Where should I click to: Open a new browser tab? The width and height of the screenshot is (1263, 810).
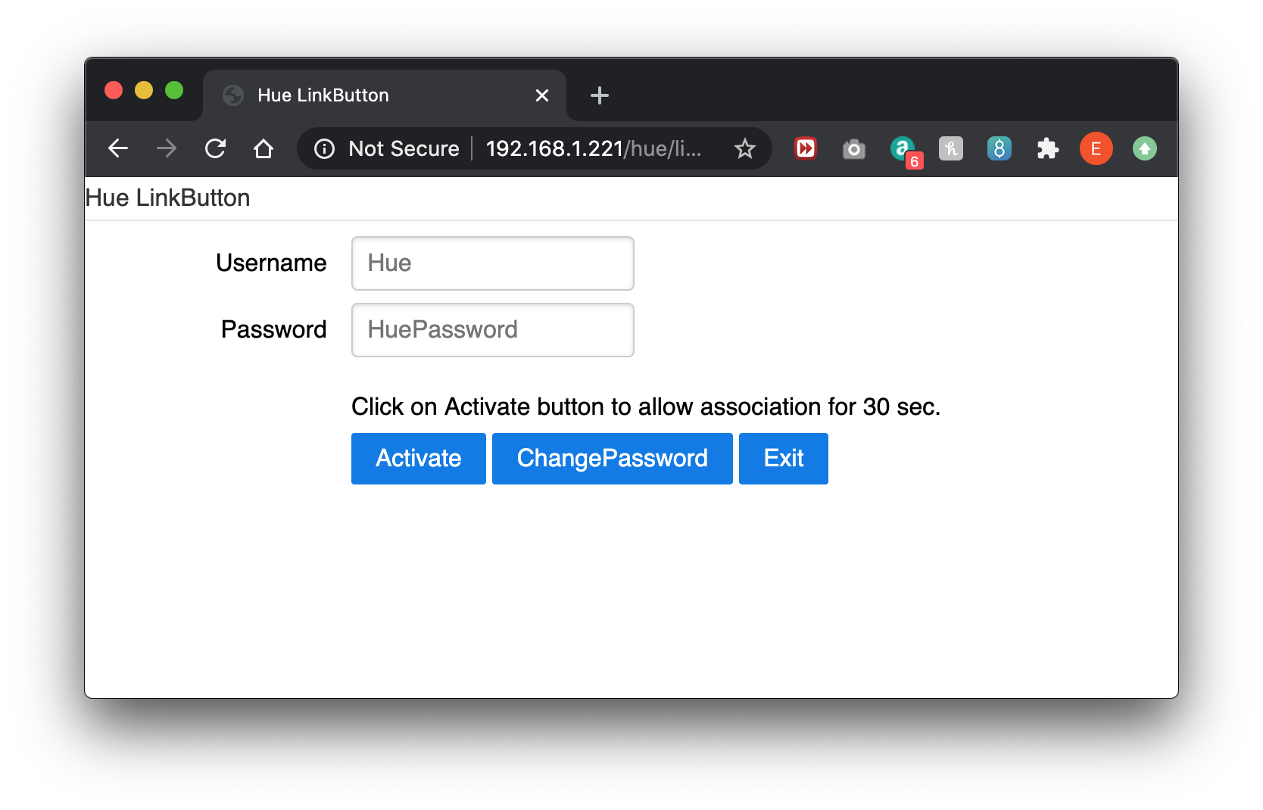pos(600,95)
